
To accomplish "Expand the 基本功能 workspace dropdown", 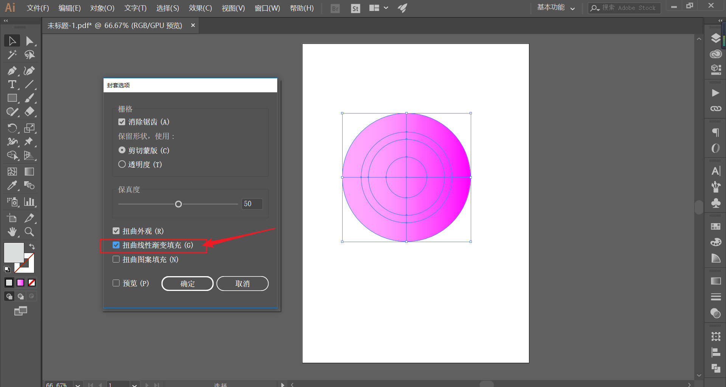I will point(556,8).
